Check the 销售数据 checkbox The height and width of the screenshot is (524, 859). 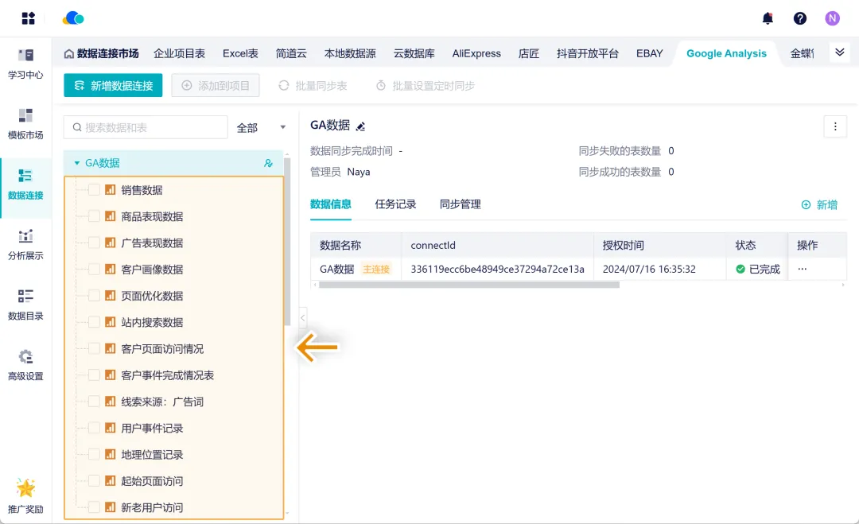[x=94, y=190]
